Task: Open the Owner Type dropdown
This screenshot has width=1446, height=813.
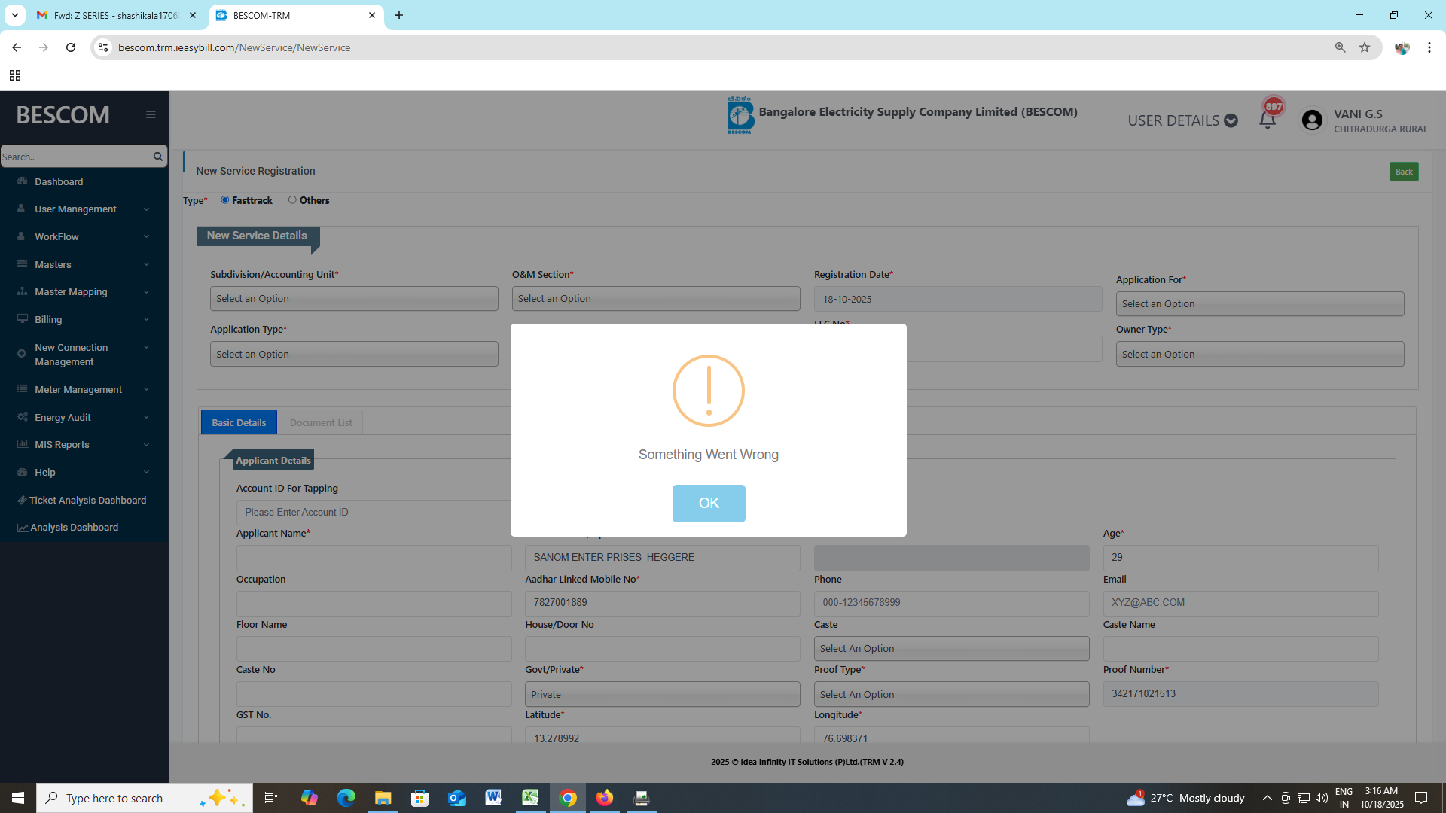Action: tap(1259, 355)
